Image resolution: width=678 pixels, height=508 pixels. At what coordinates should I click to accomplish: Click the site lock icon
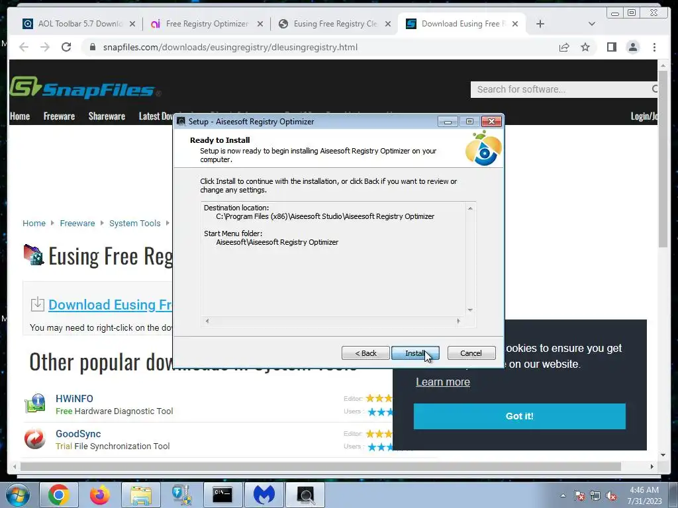point(92,47)
